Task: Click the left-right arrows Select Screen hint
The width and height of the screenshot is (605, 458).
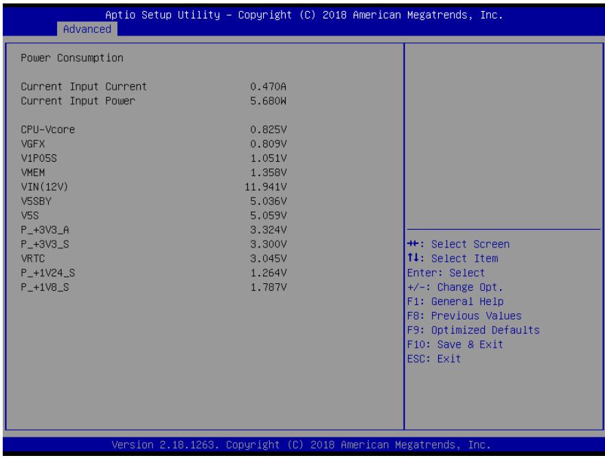Action: tap(458, 244)
